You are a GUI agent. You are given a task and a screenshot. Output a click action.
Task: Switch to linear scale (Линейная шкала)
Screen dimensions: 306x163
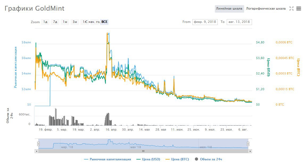pos(229,9)
